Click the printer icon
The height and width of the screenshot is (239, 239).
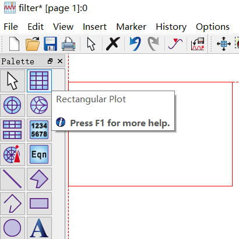[68, 44]
